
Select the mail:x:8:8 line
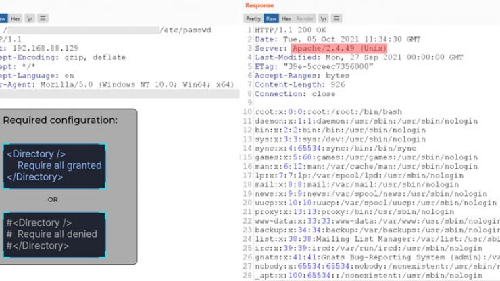pyautogui.click(x=357, y=184)
